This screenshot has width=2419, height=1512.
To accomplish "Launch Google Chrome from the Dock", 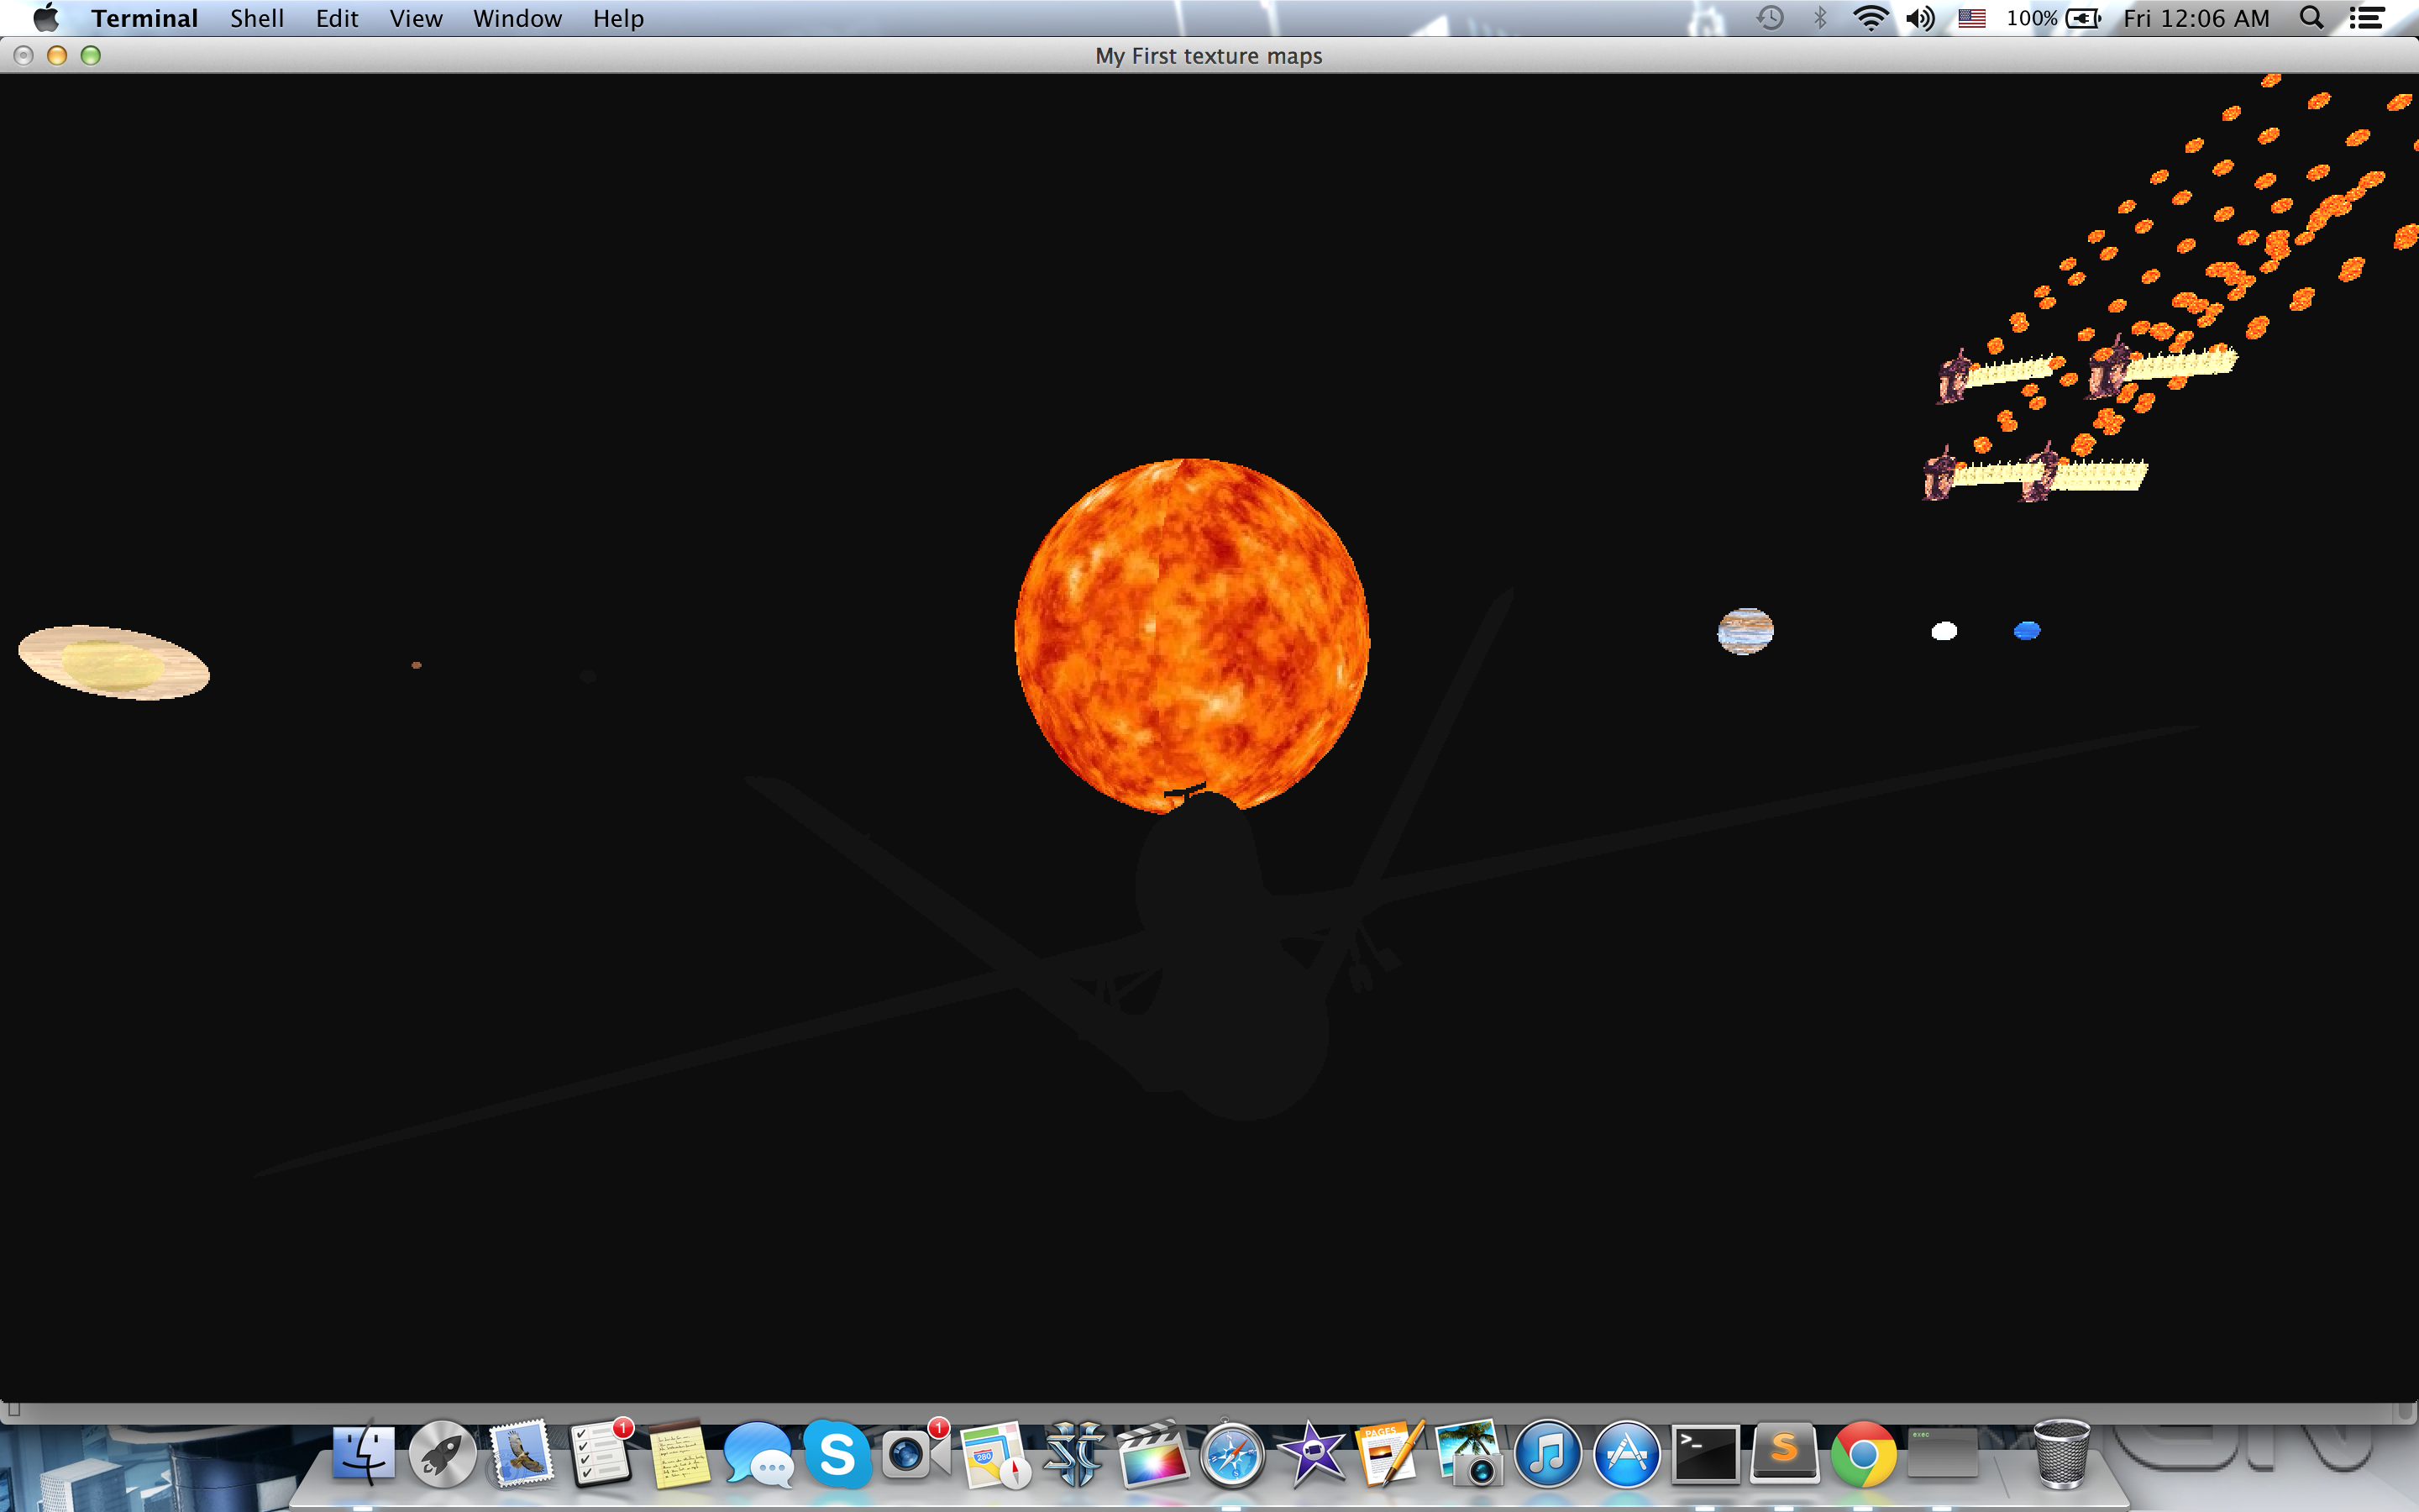I will [1863, 1453].
